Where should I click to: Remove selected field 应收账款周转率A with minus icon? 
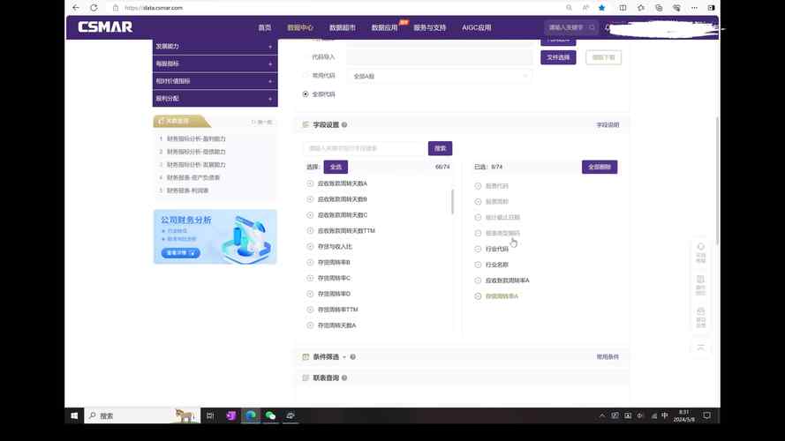tap(478, 280)
